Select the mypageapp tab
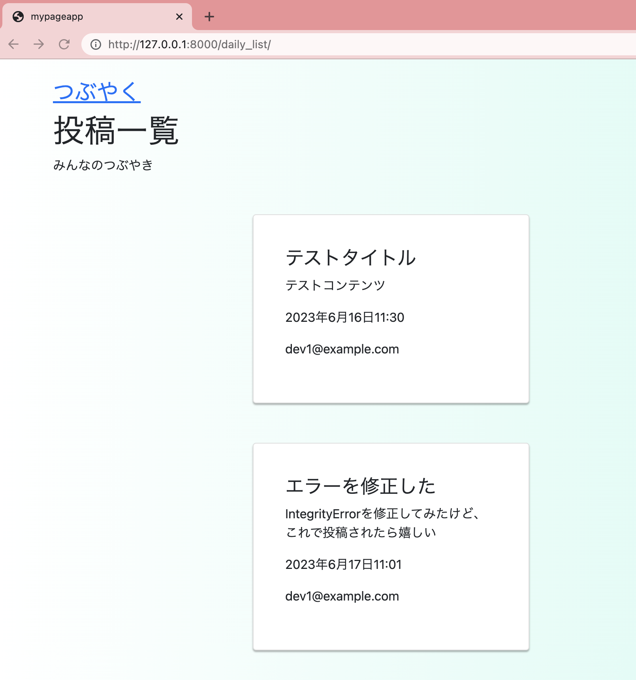Viewport: 636px width, 680px height. coord(96,17)
